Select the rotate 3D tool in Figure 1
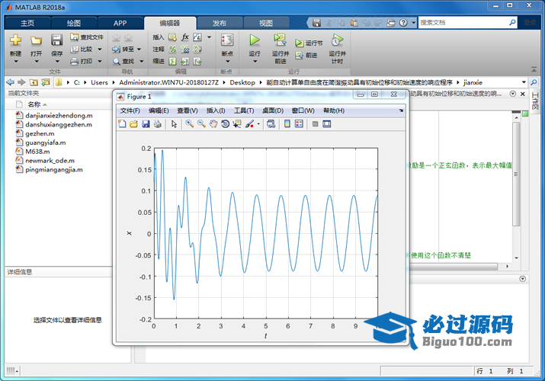 225,123
